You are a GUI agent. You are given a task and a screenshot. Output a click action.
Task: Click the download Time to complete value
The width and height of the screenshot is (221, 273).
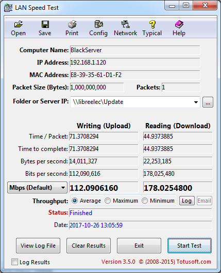pyautogui.click(x=178, y=149)
